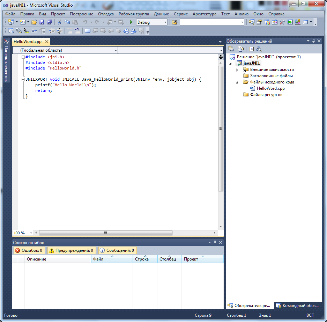Sort the error list by Проект column
Viewport: 327px width, 322px height.
pos(202,259)
